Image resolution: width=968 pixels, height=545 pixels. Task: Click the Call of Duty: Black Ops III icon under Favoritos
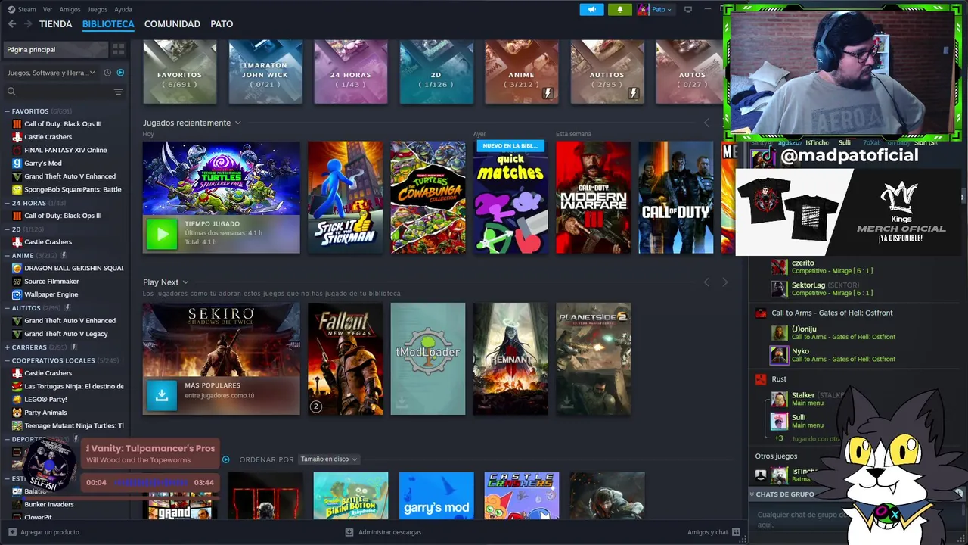(x=17, y=124)
